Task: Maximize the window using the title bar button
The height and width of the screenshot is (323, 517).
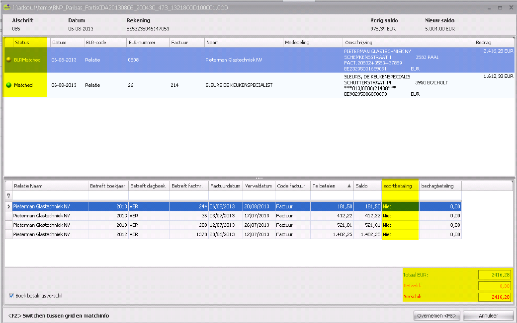Action: tap(499, 7)
